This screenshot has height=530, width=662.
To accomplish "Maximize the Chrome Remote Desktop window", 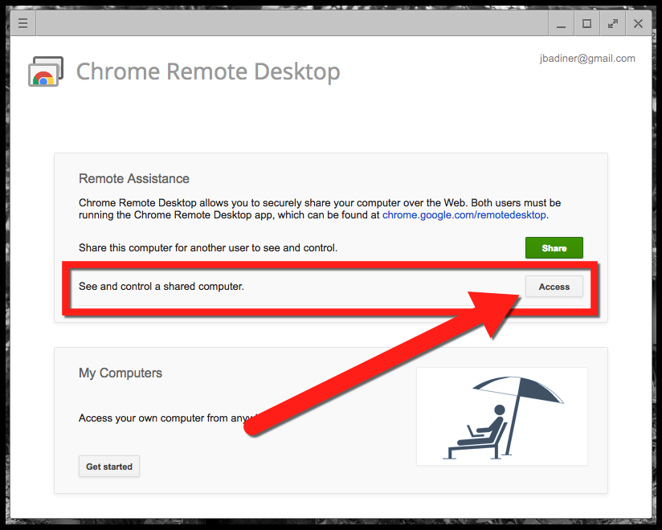I will click(x=586, y=23).
